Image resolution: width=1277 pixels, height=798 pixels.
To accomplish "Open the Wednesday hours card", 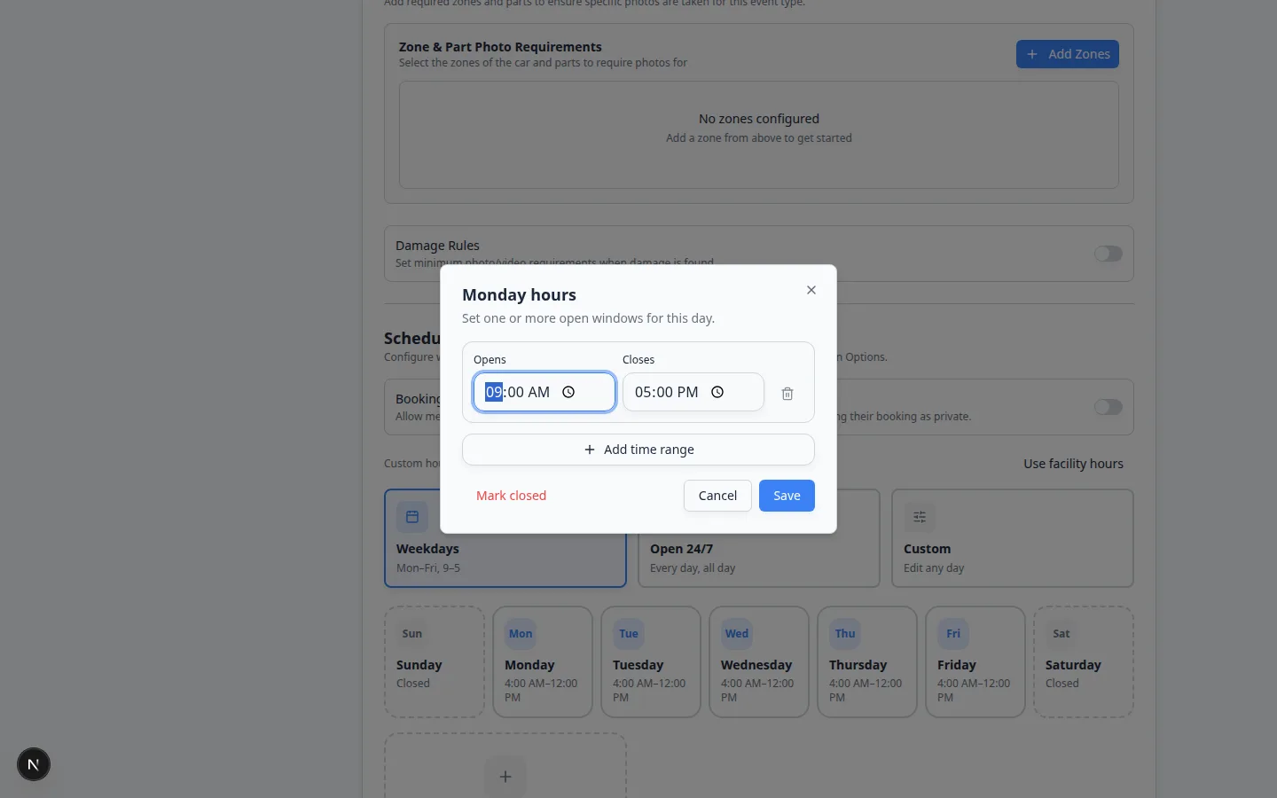I will pyautogui.click(x=759, y=662).
